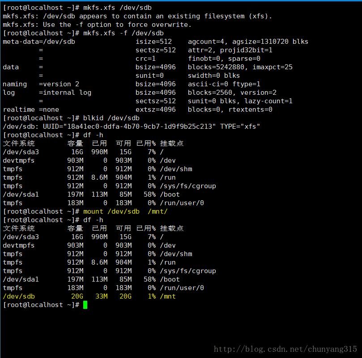The image size is (362, 358).
Task: Click the 'naming' label in mkfs output
Action: click(x=15, y=84)
